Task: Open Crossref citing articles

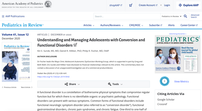Action: [x=162, y=104]
